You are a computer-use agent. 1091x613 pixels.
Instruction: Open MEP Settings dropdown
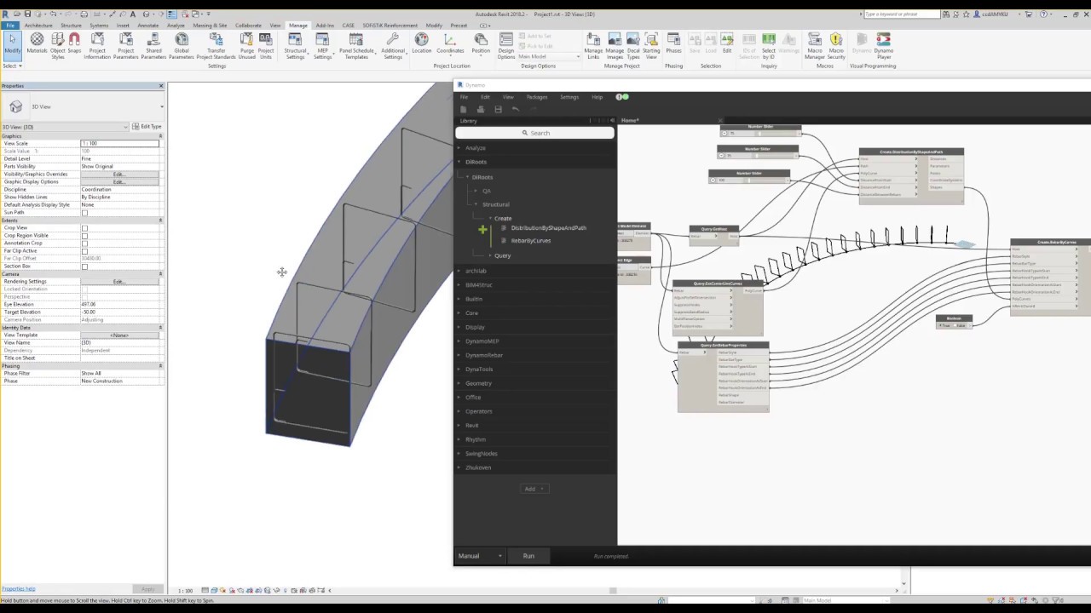[x=322, y=46]
